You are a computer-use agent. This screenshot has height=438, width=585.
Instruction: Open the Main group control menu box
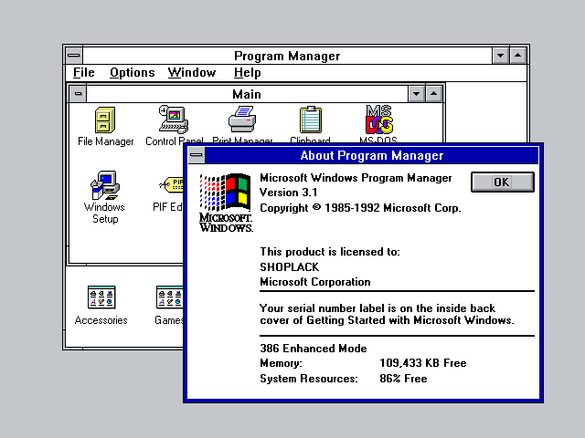pyautogui.click(x=78, y=93)
